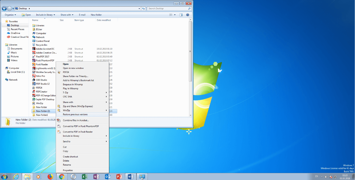Toggle the preview pane button

click(x=181, y=15)
